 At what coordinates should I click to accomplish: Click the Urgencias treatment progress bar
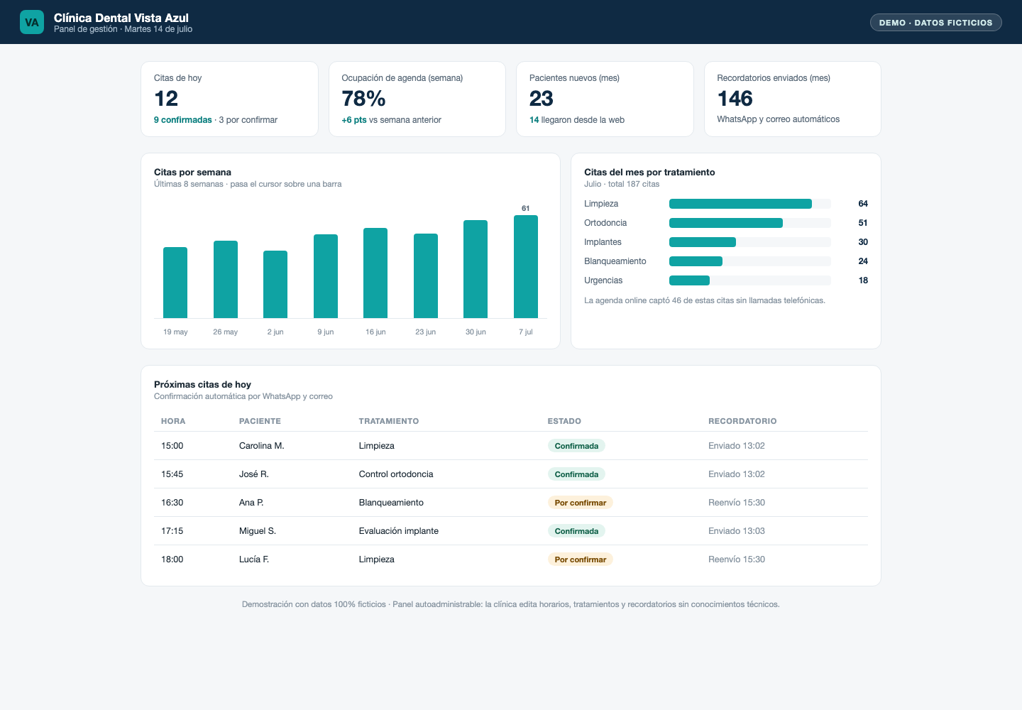pos(750,280)
